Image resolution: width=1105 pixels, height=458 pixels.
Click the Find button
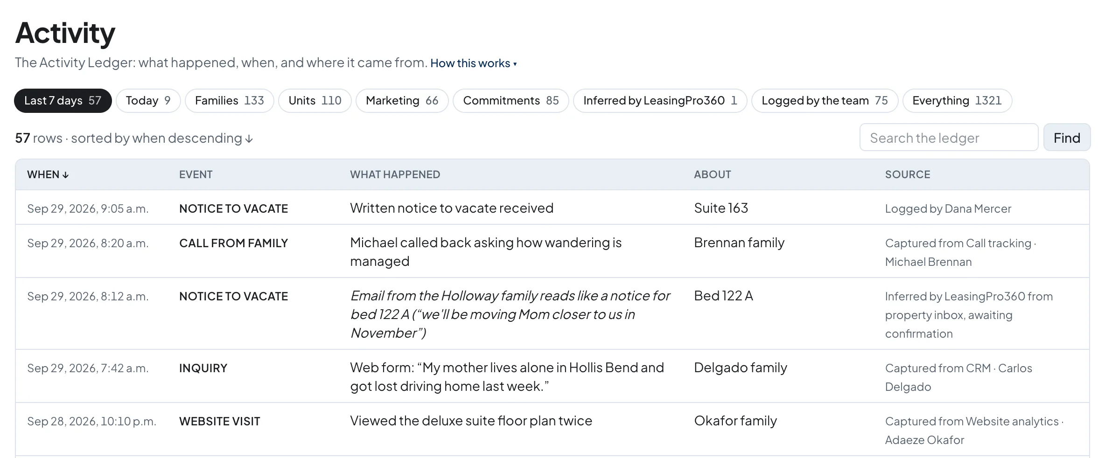click(1067, 138)
